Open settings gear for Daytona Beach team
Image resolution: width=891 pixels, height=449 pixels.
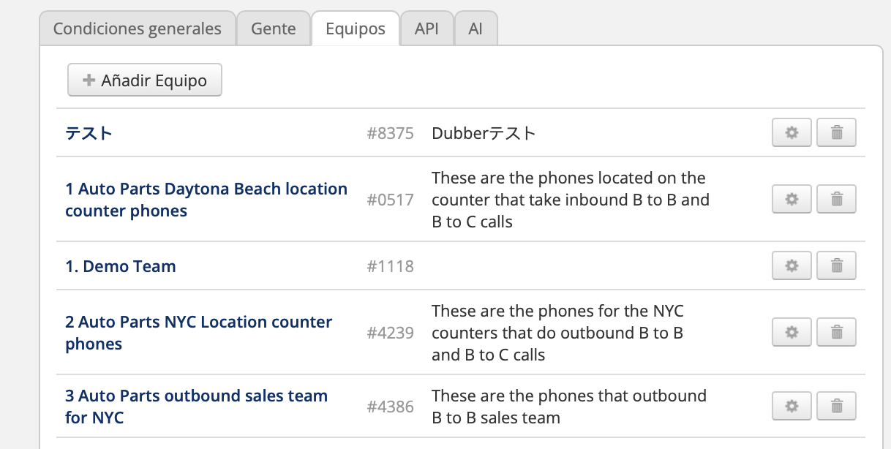[x=792, y=199]
